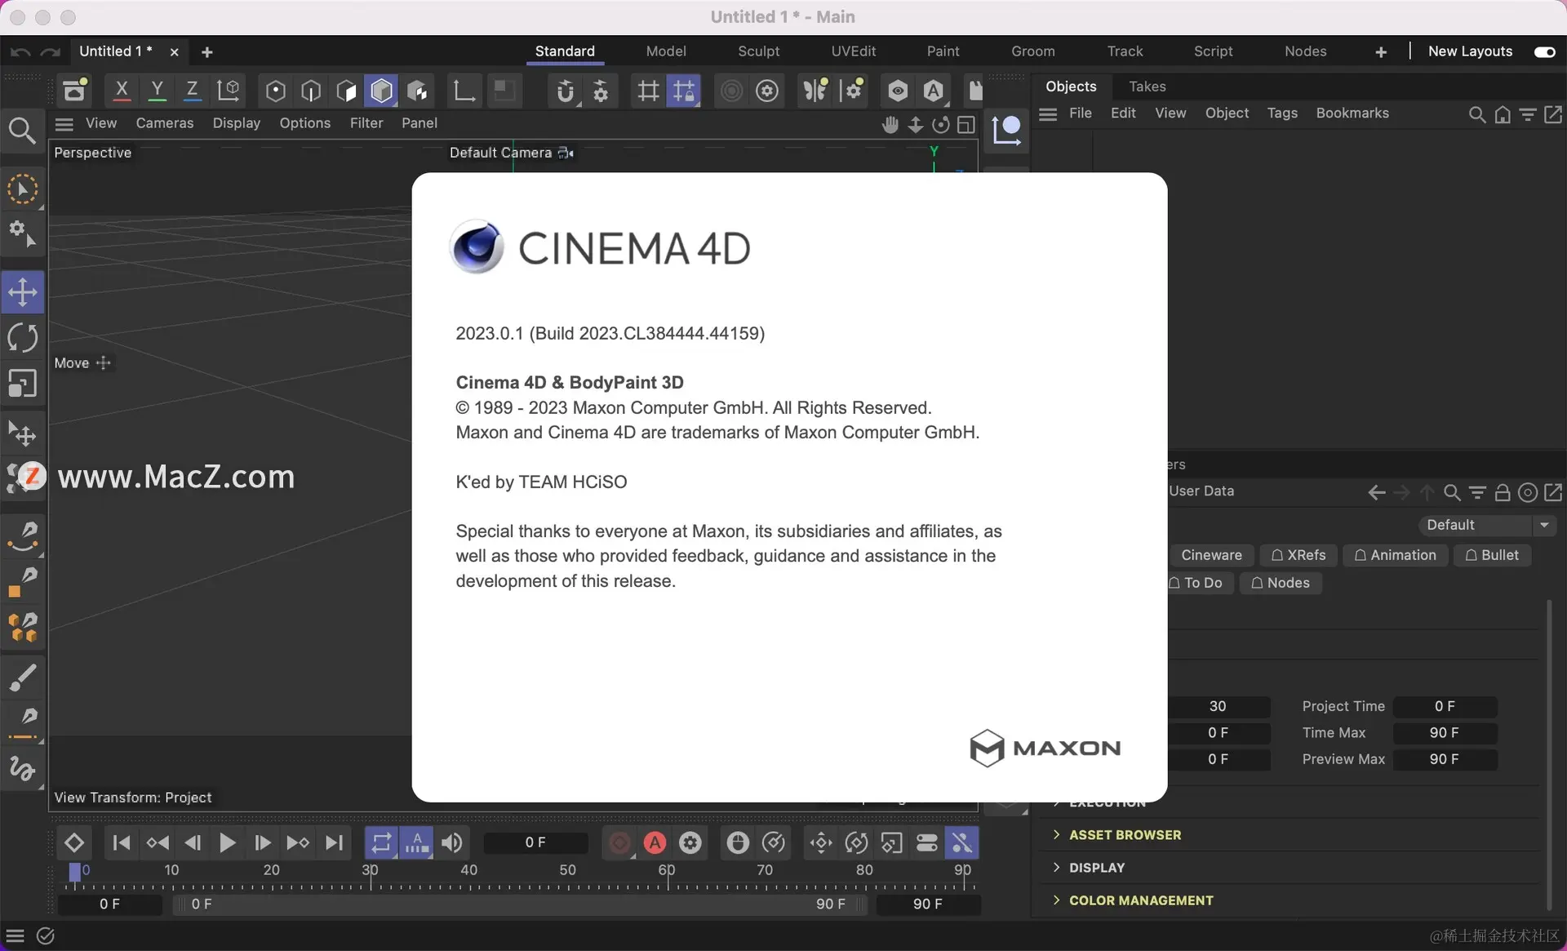Select the Rotate tool
Image resolution: width=1567 pixels, height=951 pixels.
[22, 338]
